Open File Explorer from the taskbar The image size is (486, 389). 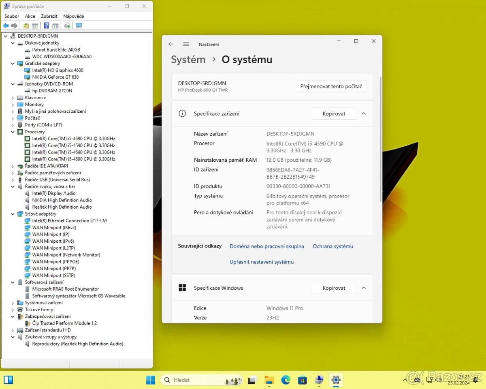269,380
